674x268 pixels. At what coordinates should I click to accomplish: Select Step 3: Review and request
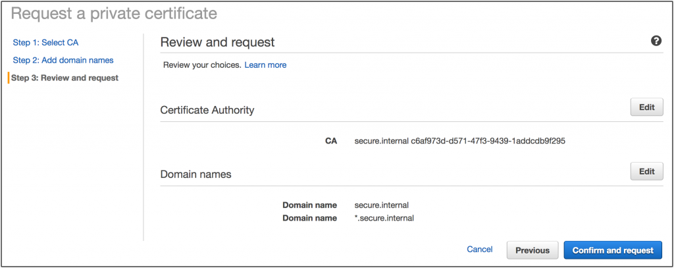pos(65,78)
